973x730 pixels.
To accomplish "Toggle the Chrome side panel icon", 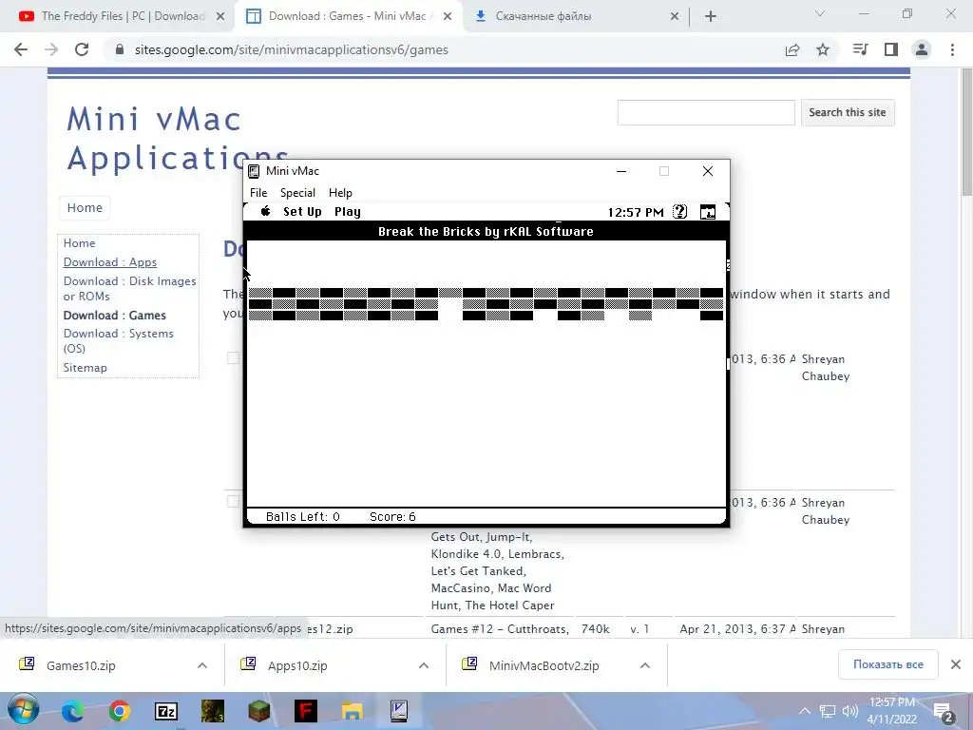I will (891, 49).
